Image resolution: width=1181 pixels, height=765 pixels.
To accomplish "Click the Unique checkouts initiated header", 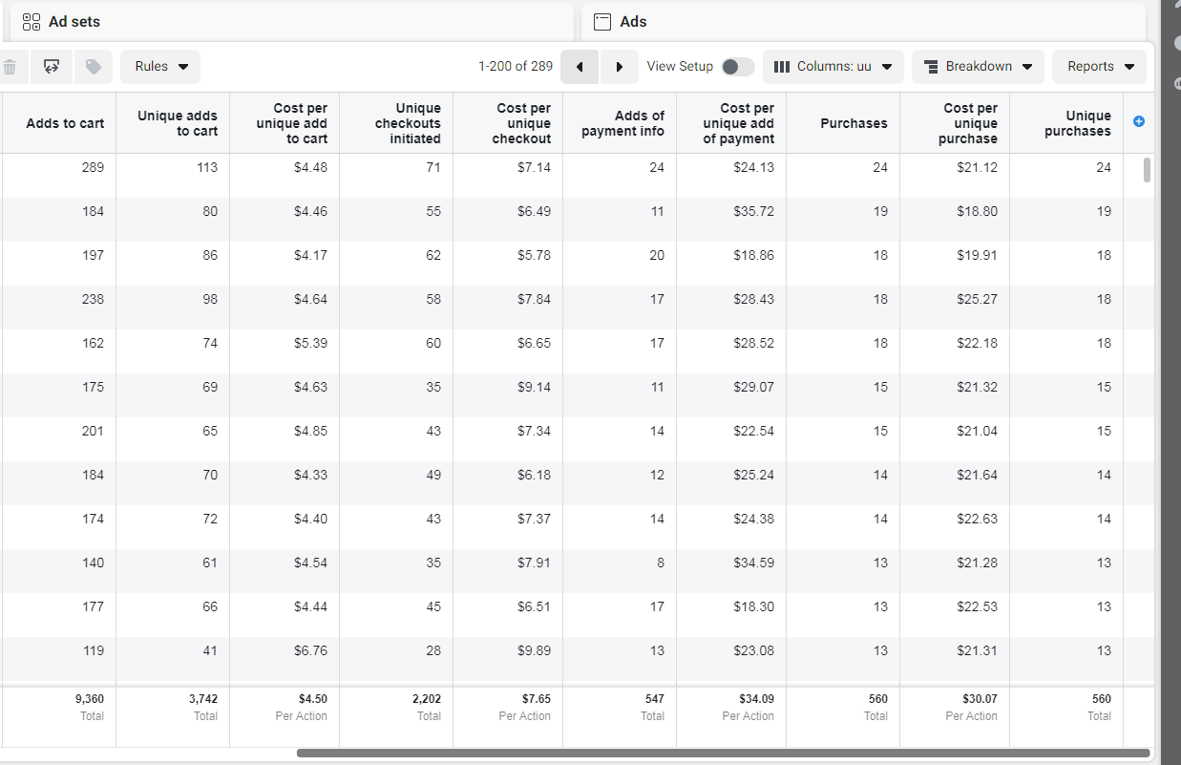I will [396, 123].
